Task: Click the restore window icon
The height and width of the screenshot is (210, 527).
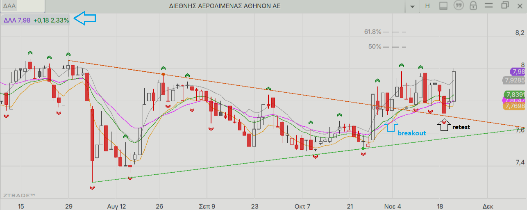Action: 504,5
